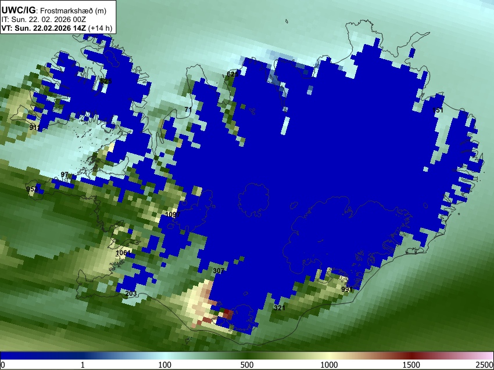Select the station value 1097

point(173,215)
